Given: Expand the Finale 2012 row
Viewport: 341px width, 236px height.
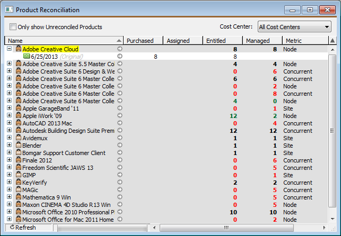Looking at the screenshot, I should (9, 160).
